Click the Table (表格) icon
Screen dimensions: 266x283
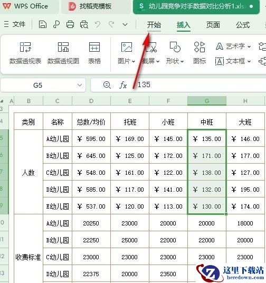[x=94, y=53]
